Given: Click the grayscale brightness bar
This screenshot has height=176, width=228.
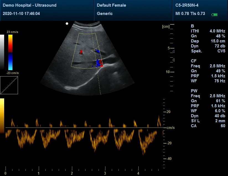Looking at the screenshot, I should click(2, 52).
